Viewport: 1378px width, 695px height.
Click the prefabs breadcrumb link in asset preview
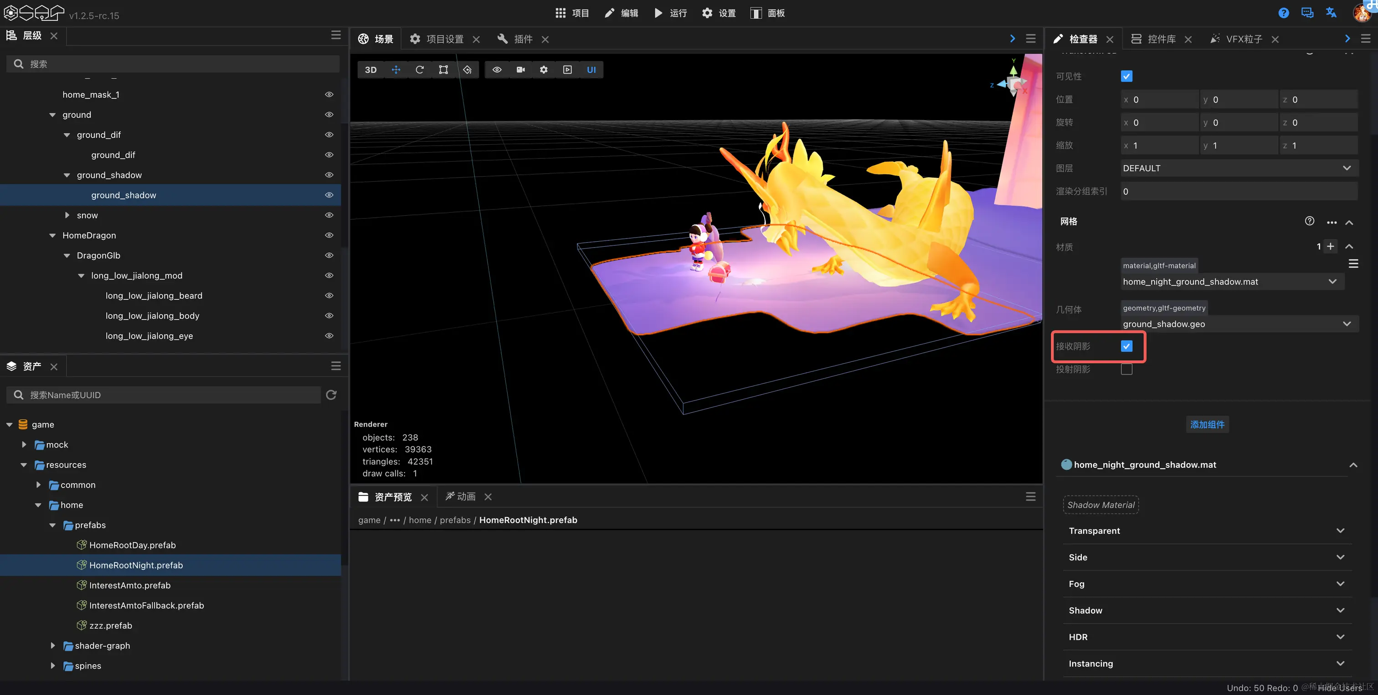pyautogui.click(x=455, y=520)
